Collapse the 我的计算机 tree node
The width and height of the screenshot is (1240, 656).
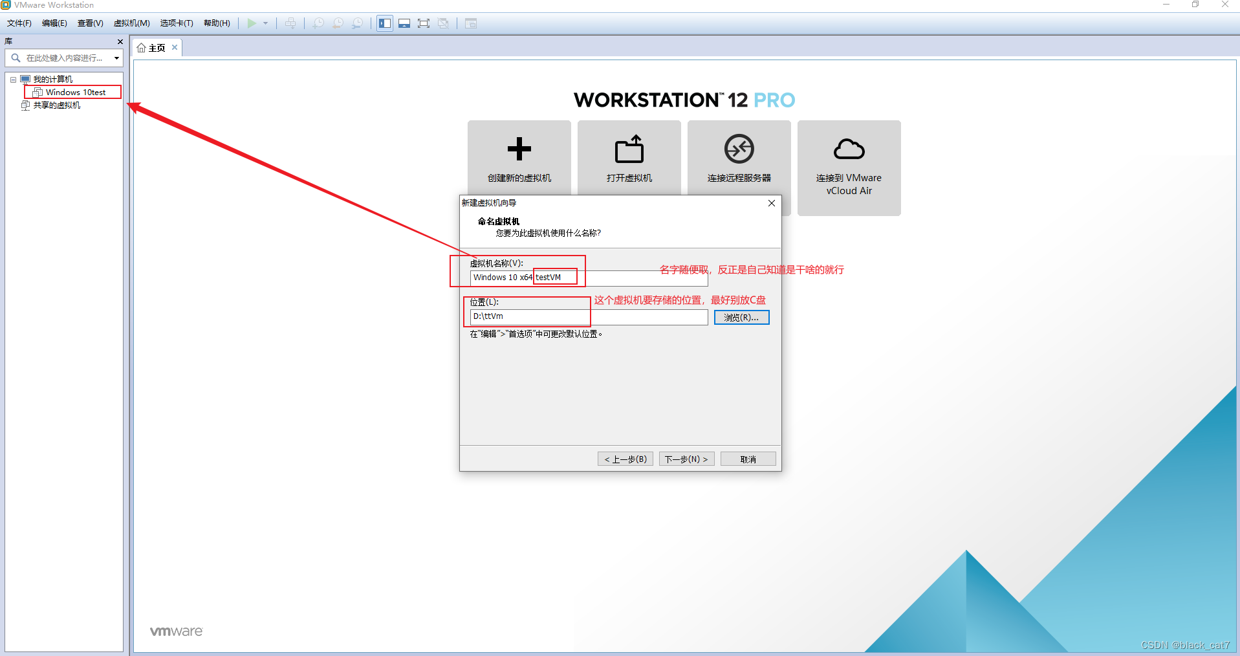pos(13,80)
